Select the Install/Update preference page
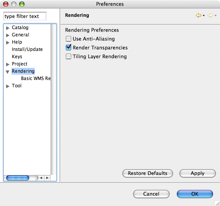220x206 pixels. [27, 49]
